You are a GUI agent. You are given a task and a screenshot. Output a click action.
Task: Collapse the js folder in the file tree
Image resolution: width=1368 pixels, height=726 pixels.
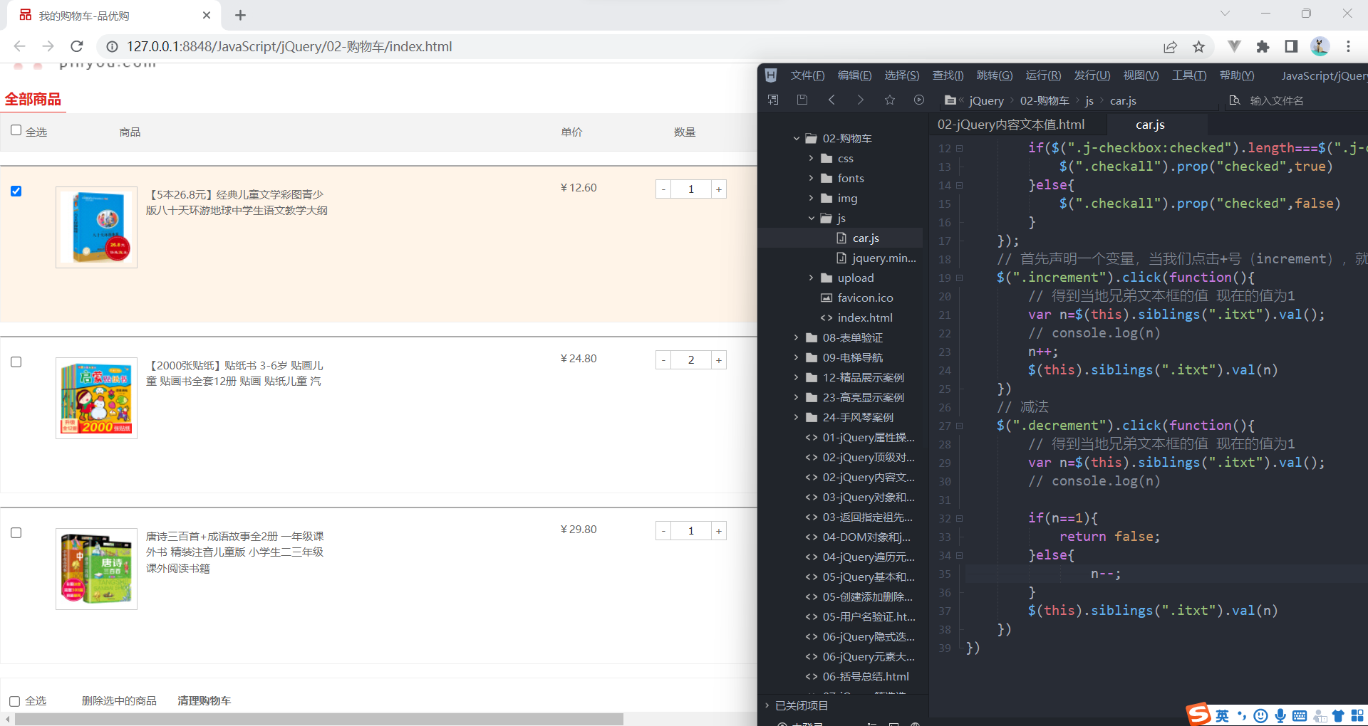coord(810,218)
